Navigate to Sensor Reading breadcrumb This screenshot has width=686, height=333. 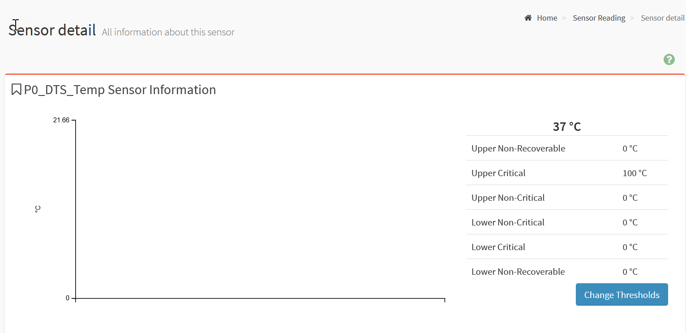tap(599, 18)
